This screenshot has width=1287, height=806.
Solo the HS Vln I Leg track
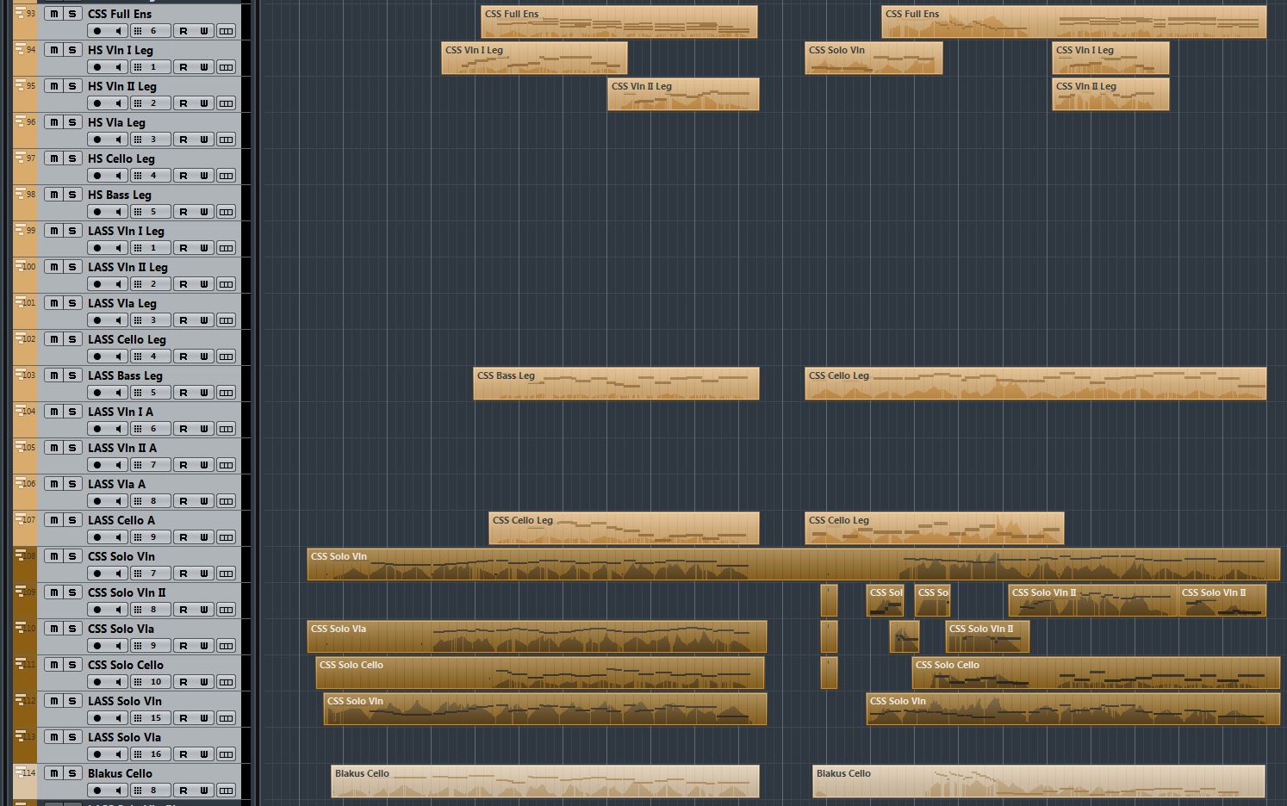click(73, 50)
